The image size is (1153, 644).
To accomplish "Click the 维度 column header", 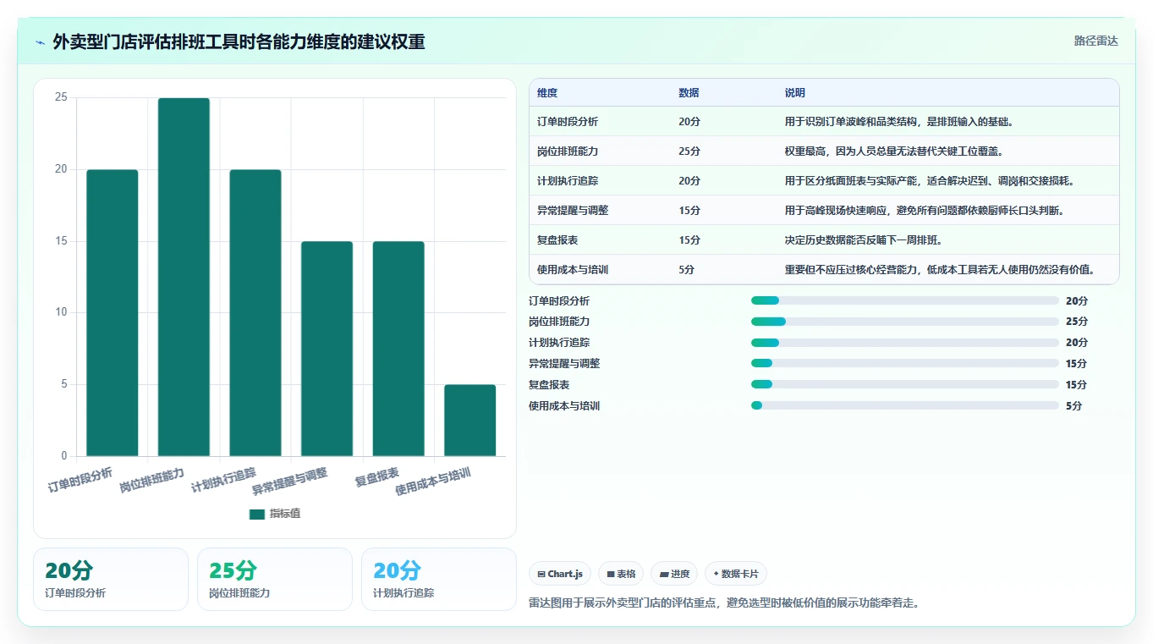I will [x=547, y=93].
